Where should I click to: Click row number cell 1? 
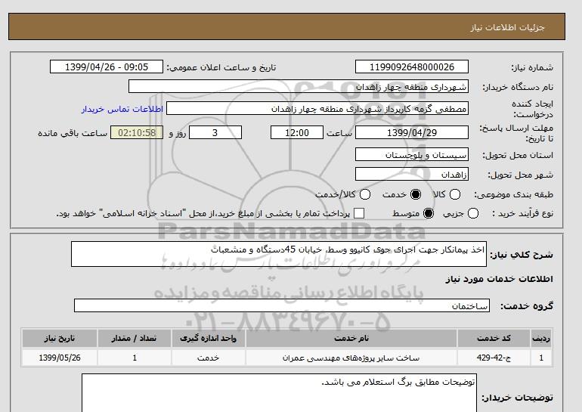pos(541,358)
